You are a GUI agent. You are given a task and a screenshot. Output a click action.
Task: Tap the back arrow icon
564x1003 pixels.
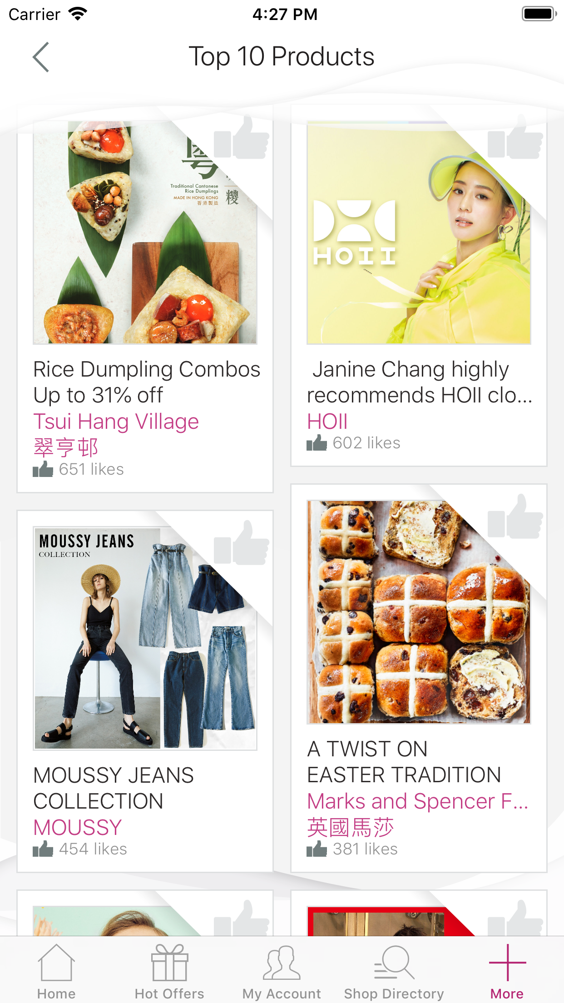pyautogui.click(x=41, y=57)
